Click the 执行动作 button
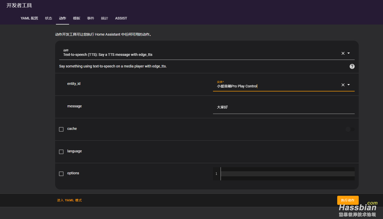The height and width of the screenshot is (219, 383). point(348,200)
